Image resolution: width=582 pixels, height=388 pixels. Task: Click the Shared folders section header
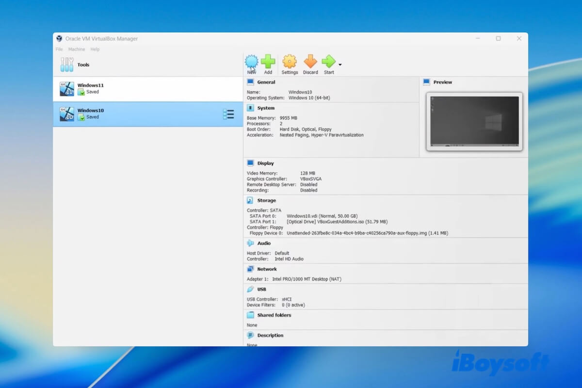coord(274,315)
